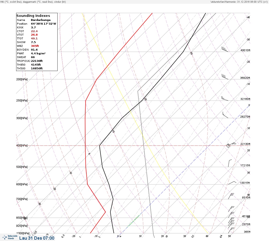Click the 700[hPa] pressure label

(x=22, y=199)
